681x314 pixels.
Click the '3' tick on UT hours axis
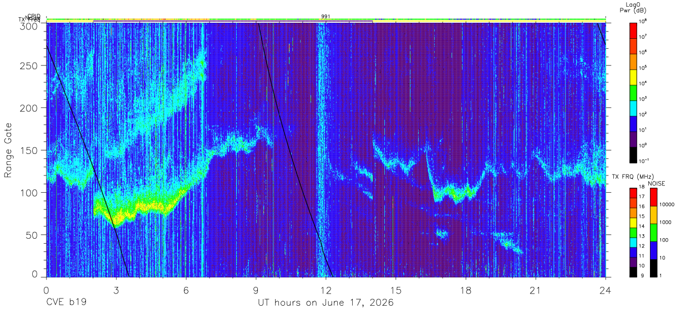pos(116,290)
